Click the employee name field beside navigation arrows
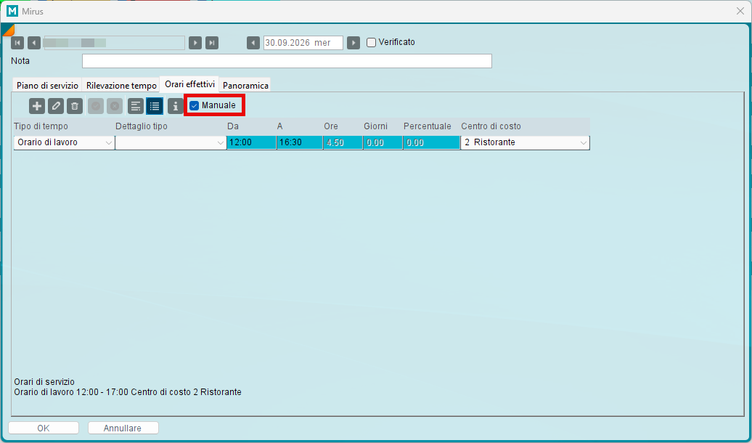This screenshot has width=752, height=443. coord(115,43)
